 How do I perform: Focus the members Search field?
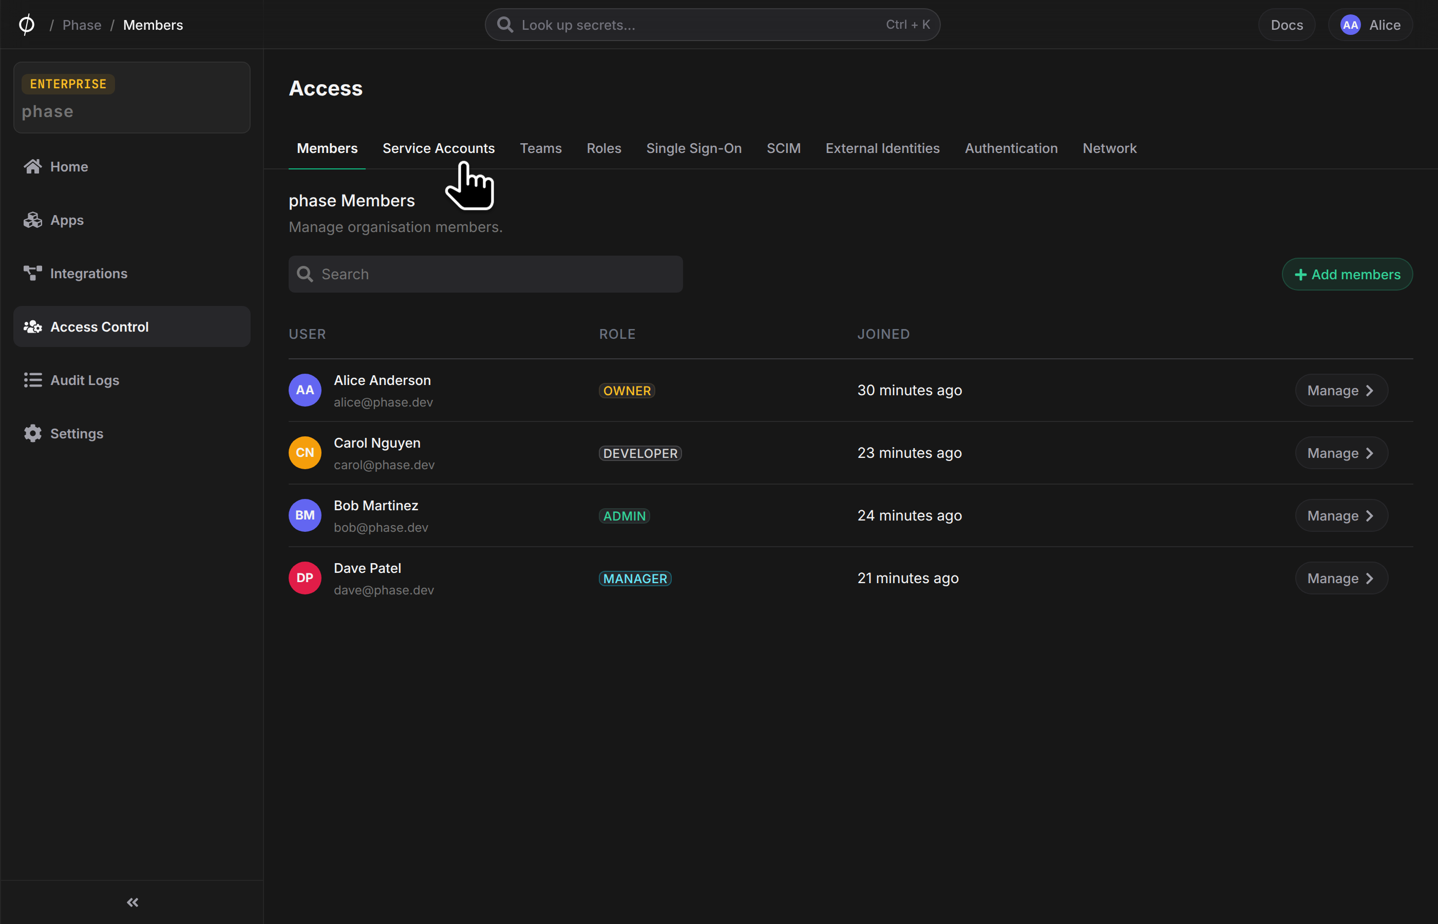pos(485,274)
